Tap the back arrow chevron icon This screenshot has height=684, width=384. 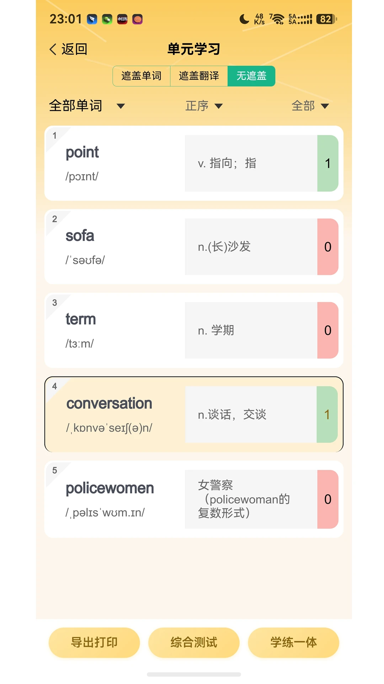(x=53, y=49)
